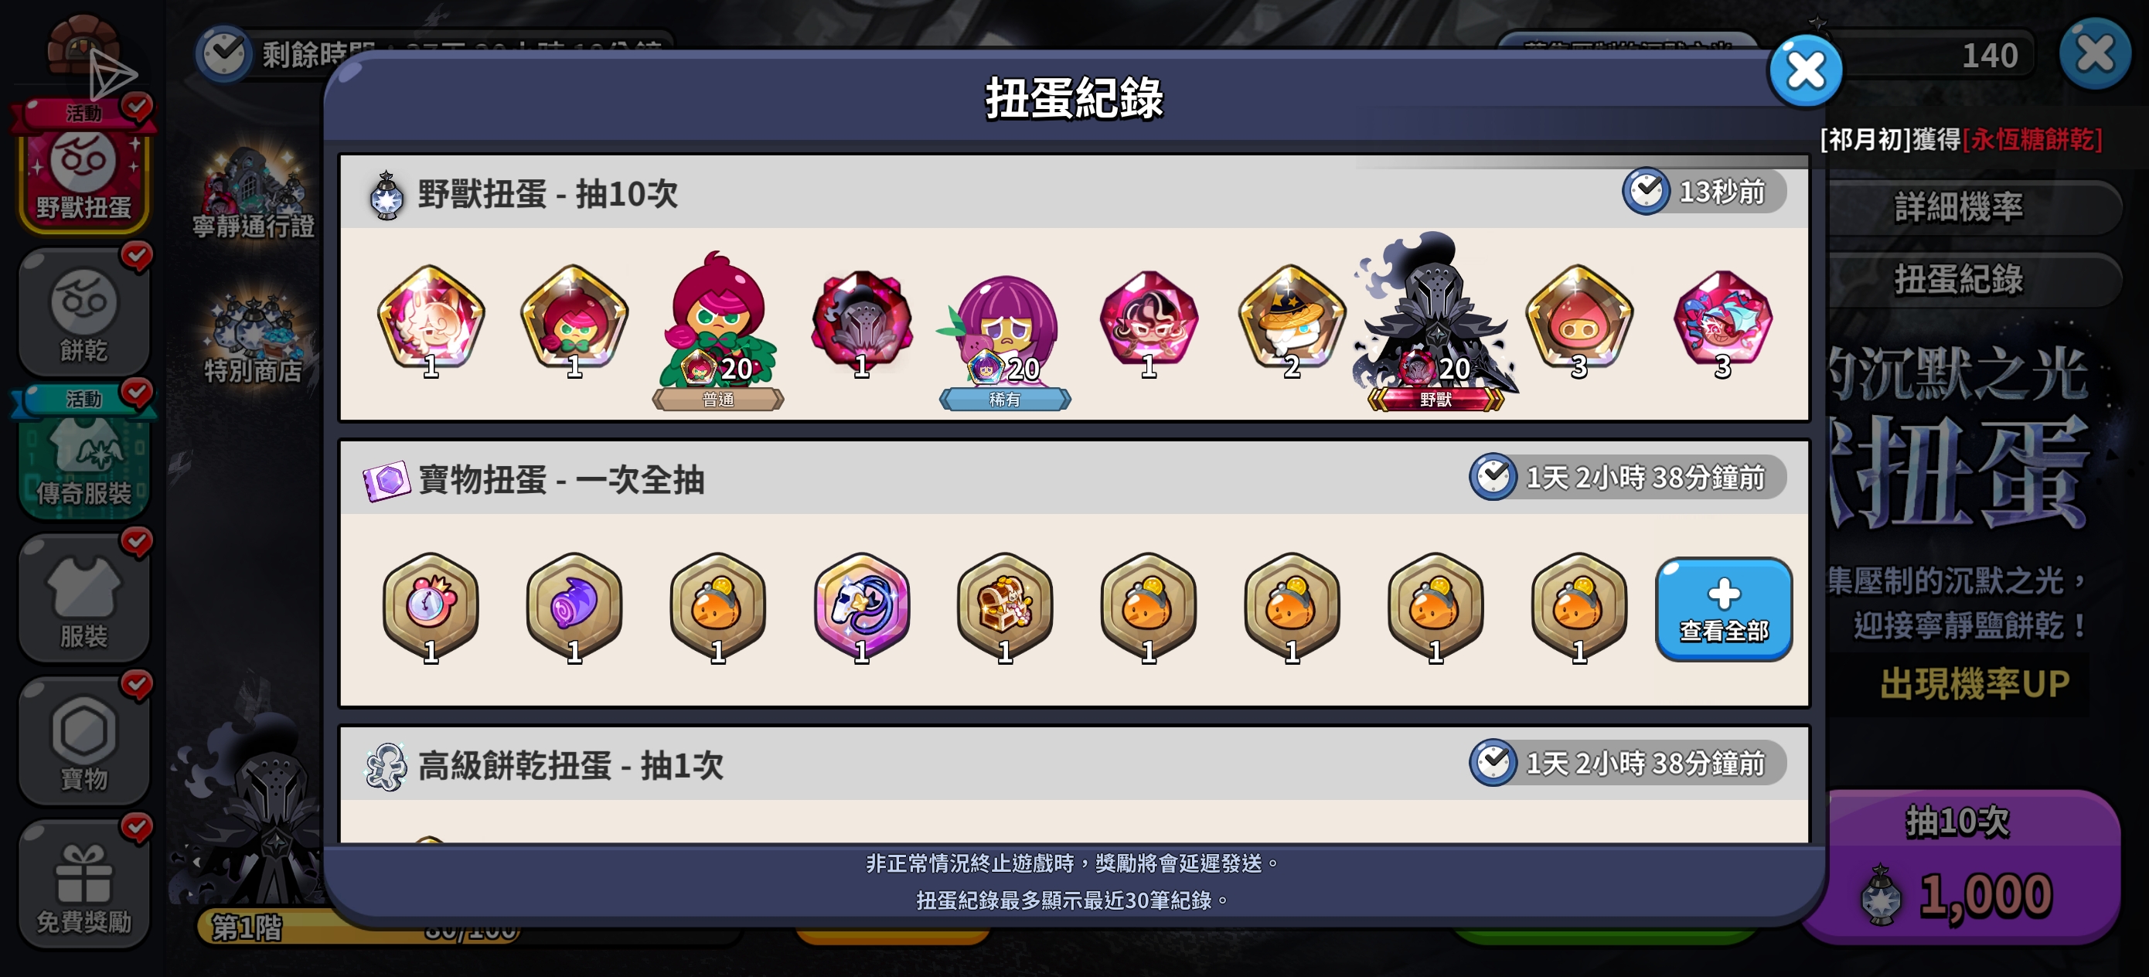Image resolution: width=2149 pixels, height=977 pixels.
Task: Click the alarm clock treasure icon
Action: point(431,607)
